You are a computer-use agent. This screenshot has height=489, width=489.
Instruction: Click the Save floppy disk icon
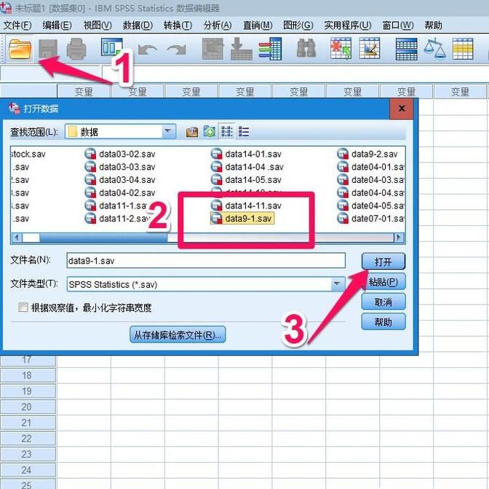pos(48,49)
